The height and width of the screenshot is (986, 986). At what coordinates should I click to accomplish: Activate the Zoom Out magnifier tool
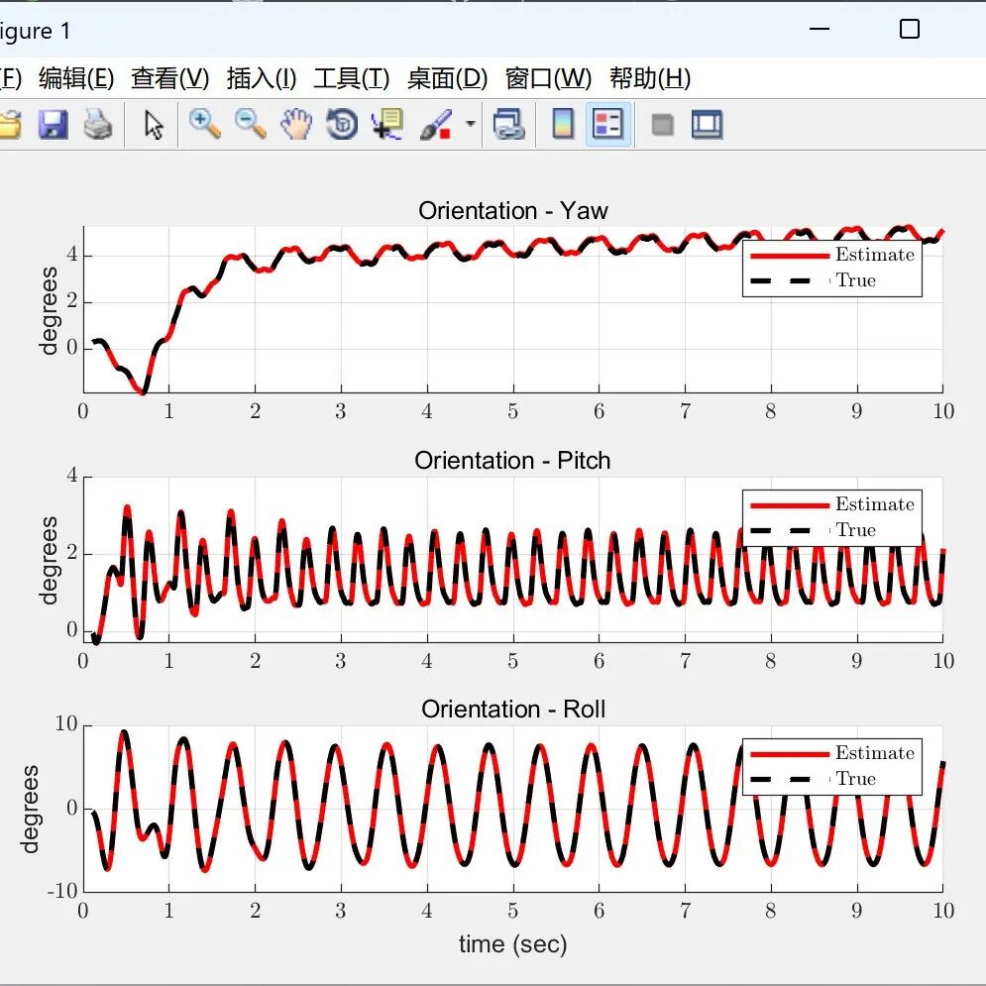point(251,124)
